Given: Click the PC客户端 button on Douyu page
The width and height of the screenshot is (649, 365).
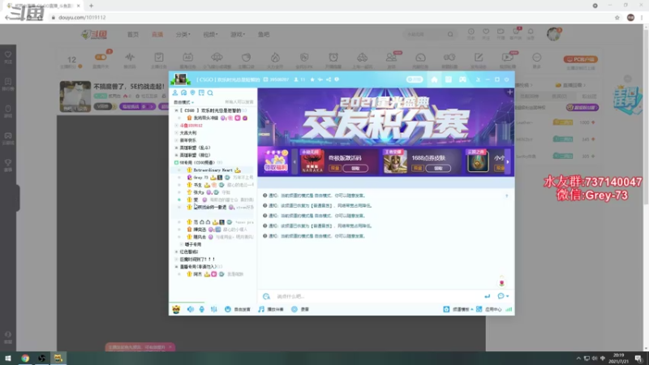Looking at the screenshot, I should tap(581, 59).
